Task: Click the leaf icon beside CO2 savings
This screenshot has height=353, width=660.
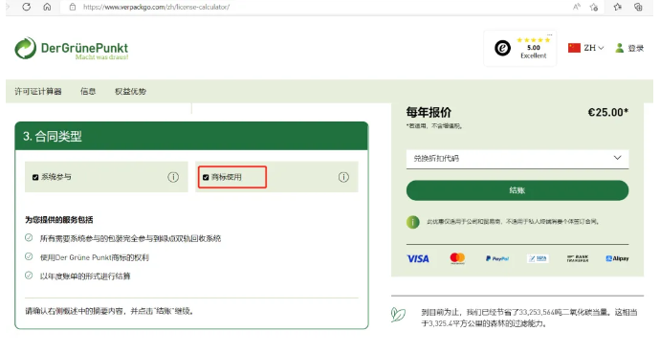Action: (x=398, y=315)
